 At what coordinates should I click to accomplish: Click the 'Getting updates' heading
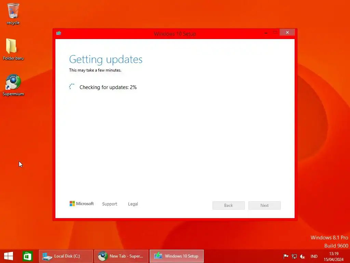click(106, 60)
